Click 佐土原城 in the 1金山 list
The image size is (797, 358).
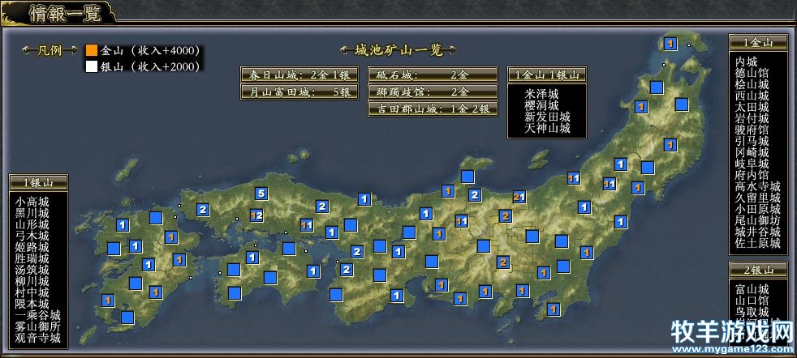pos(758,244)
